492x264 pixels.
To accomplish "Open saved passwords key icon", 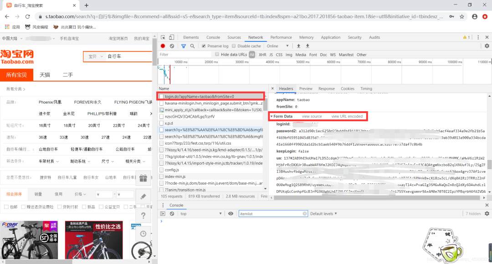I will click(451, 16).
